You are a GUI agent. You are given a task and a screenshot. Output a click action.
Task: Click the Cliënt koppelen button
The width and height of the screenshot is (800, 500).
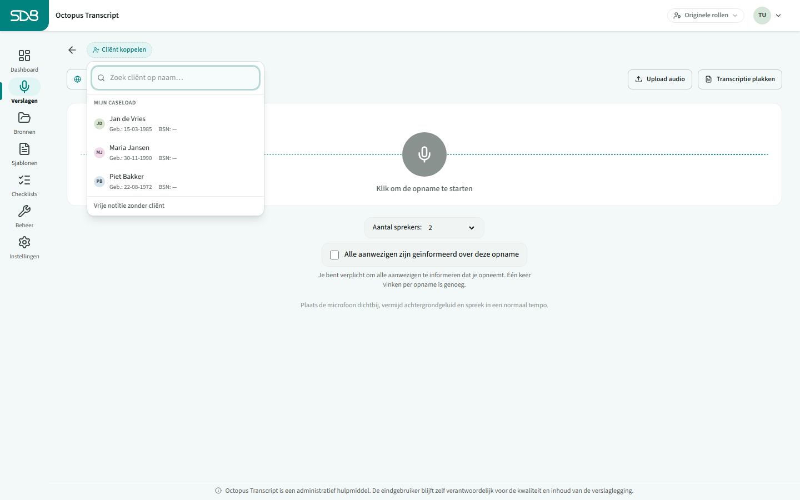point(119,50)
